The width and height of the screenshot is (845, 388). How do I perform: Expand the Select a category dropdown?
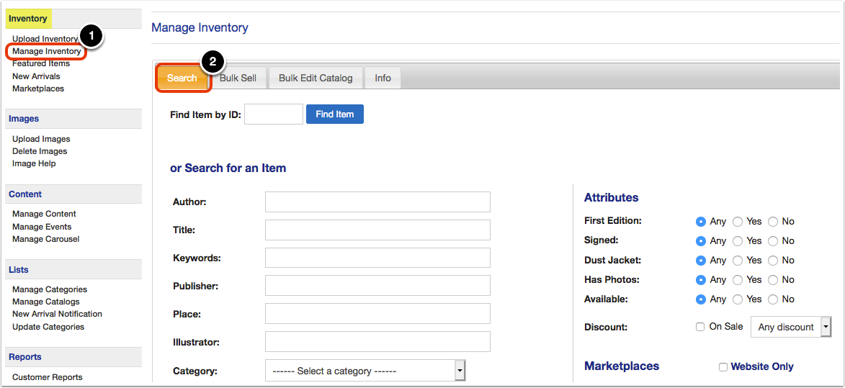click(365, 371)
